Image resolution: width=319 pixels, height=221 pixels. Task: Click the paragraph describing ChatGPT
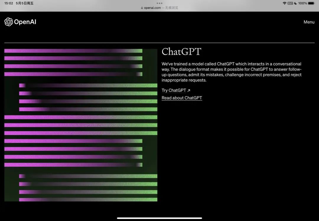coord(232,72)
